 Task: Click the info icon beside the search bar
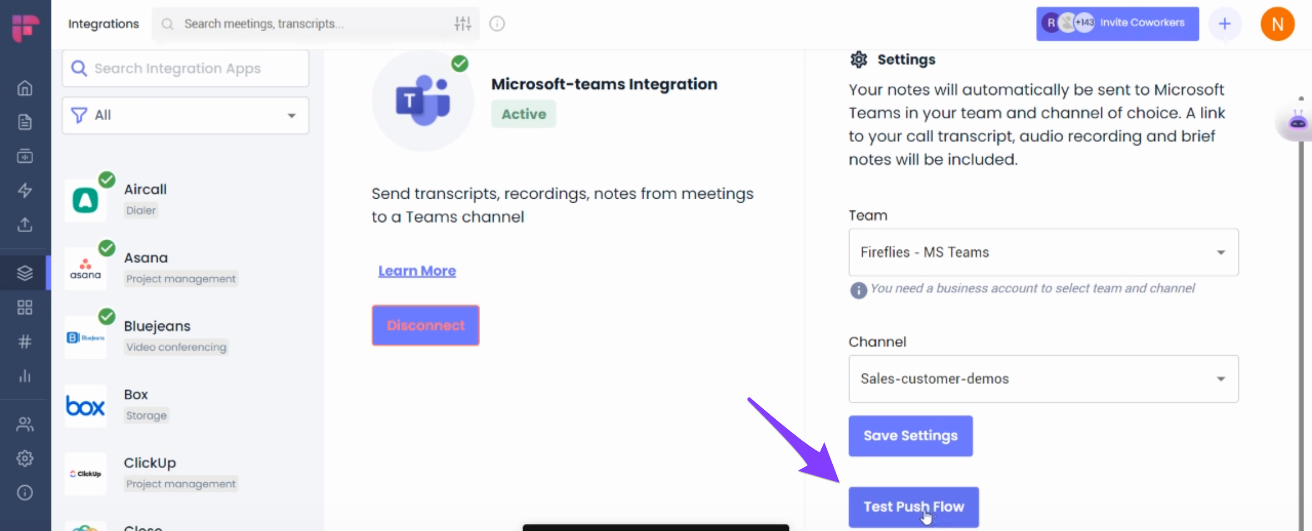tap(497, 23)
